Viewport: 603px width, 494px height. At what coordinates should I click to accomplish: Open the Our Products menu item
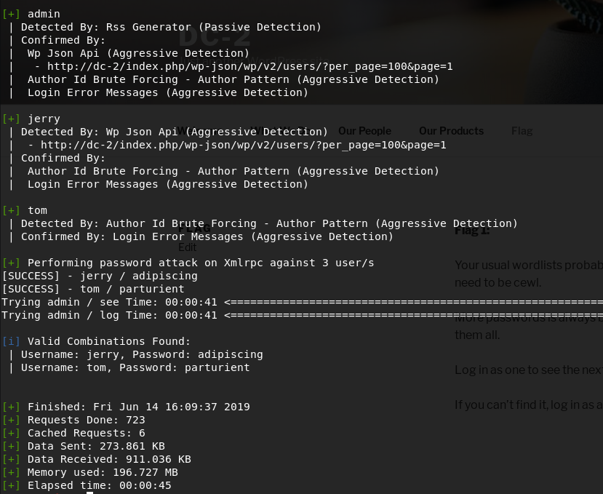(x=451, y=131)
